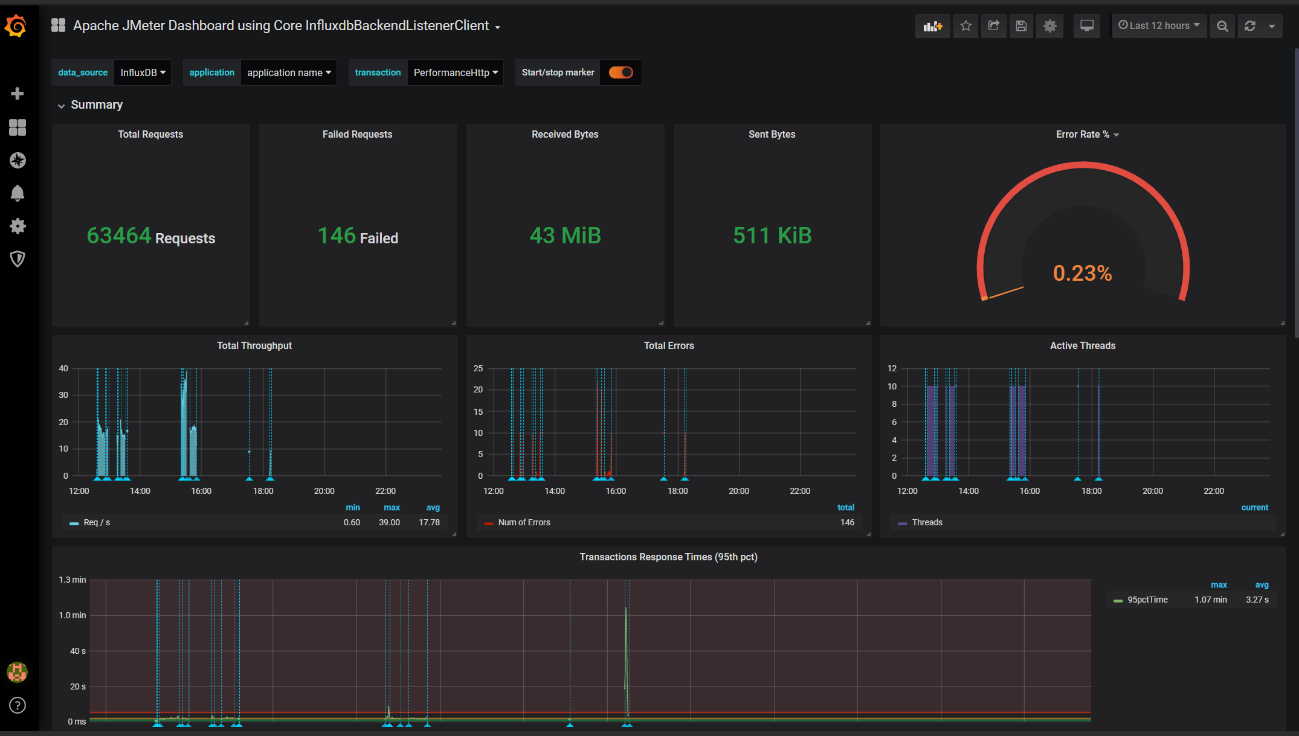Open the InfluxDB data source dropdown

tap(143, 72)
